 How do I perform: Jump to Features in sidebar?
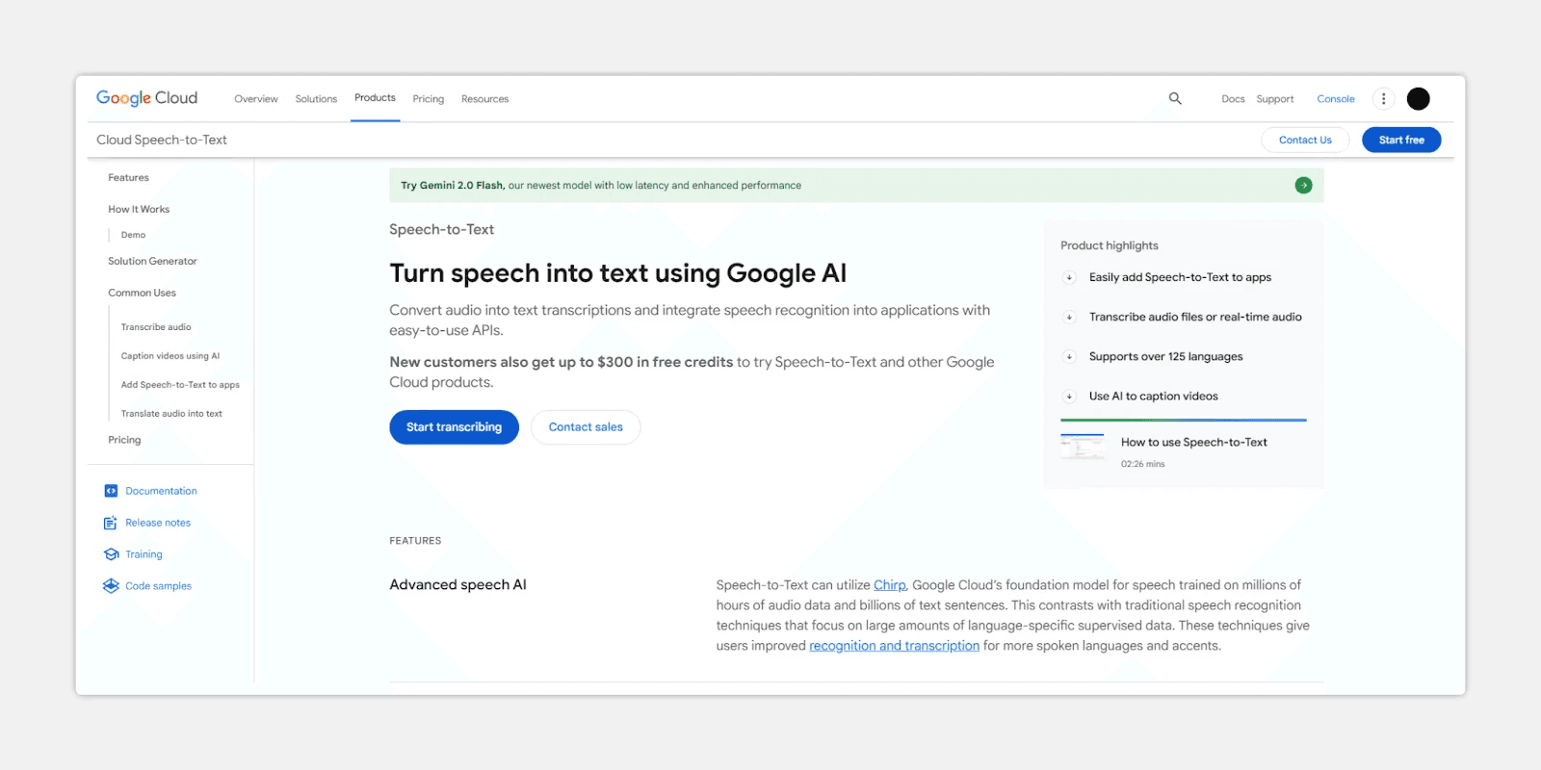click(128, 178)
